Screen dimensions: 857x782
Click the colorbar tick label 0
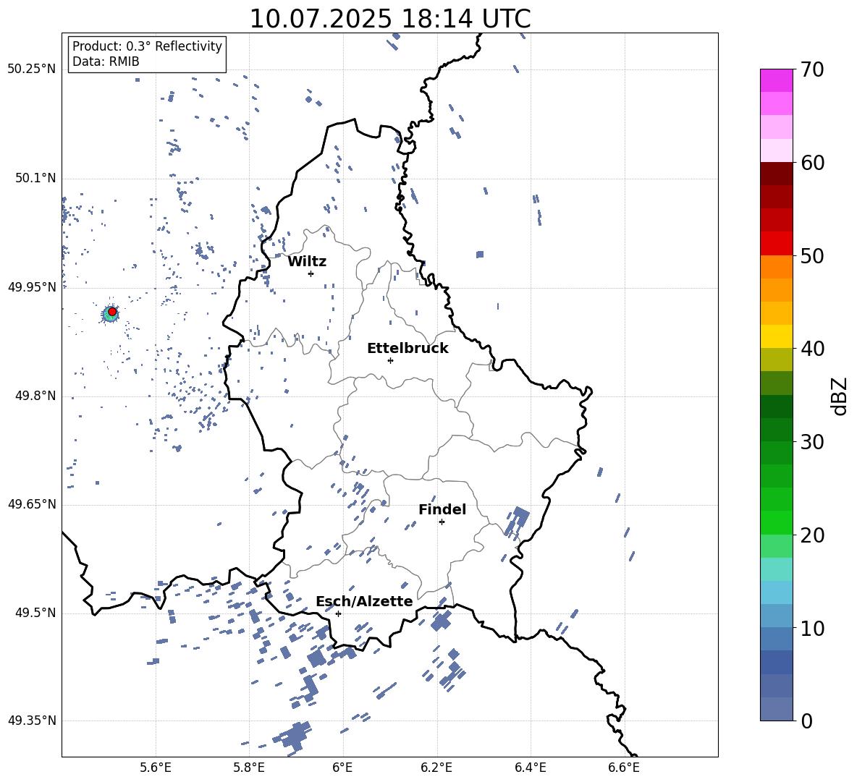(806, 721)
